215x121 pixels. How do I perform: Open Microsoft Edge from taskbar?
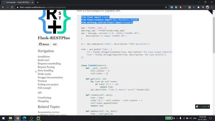point(25,118)
